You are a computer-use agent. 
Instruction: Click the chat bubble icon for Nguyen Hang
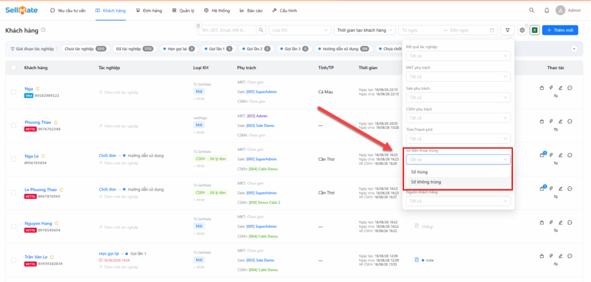point(570,222)
